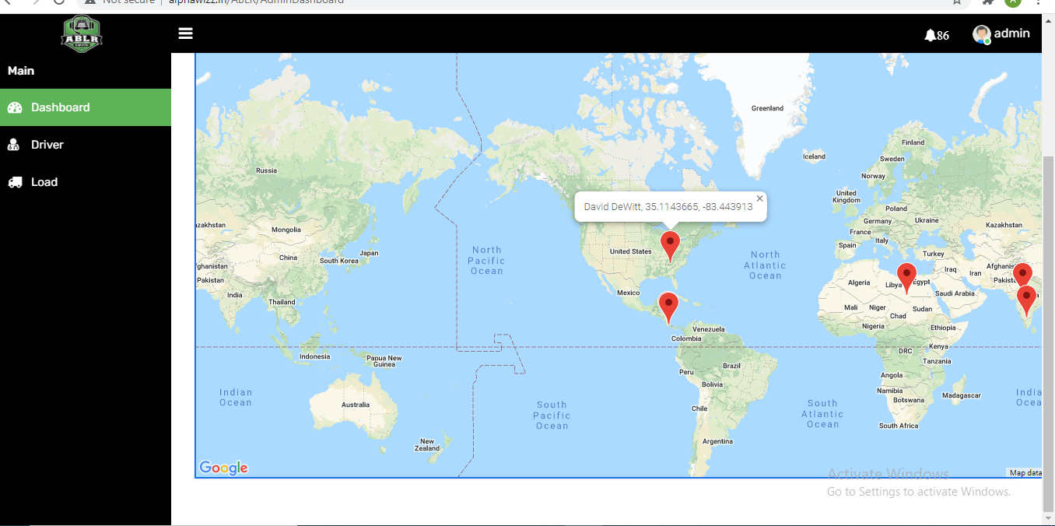The image size is (1055, 526).
Task: Click the Map data attribution
Action: [x=1025, y=473]
